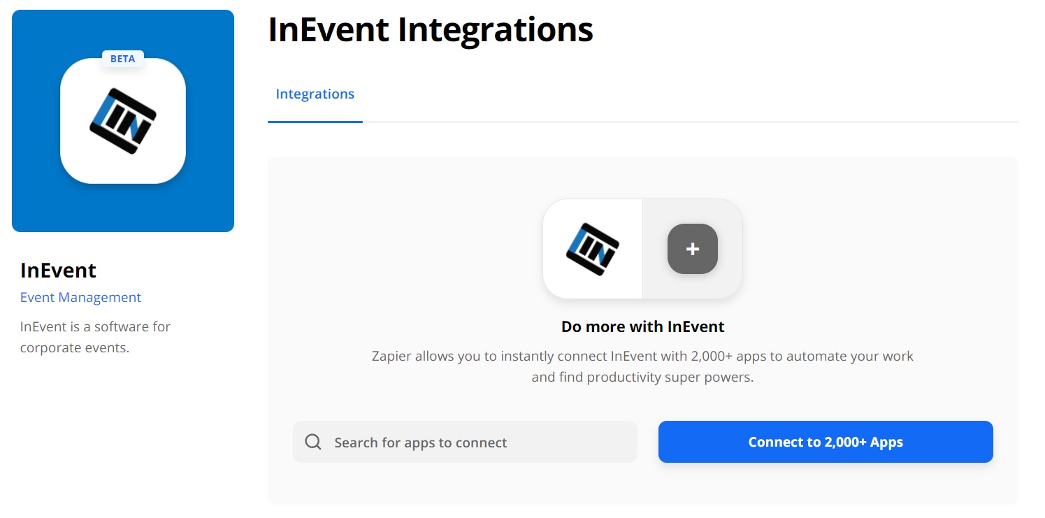Viewport: 1045px width, 518px height.
Task: Open the Integrations tab
Action: [315, 94]
